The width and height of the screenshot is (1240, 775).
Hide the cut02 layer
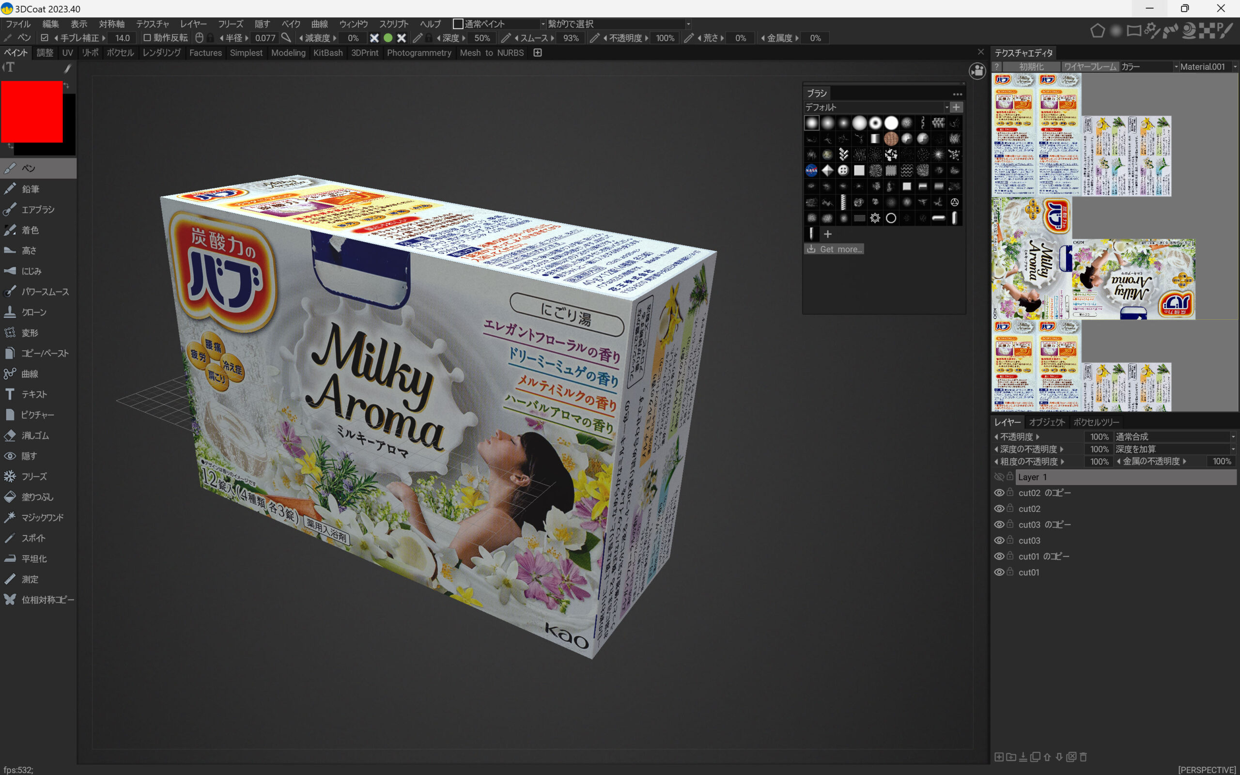tap(999, 509)
